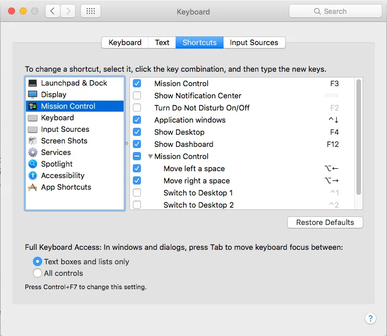This screenshot has height=336, width=387.
Task: Click the F12 key for Show Dashboard
Action: tap(333, 144)
